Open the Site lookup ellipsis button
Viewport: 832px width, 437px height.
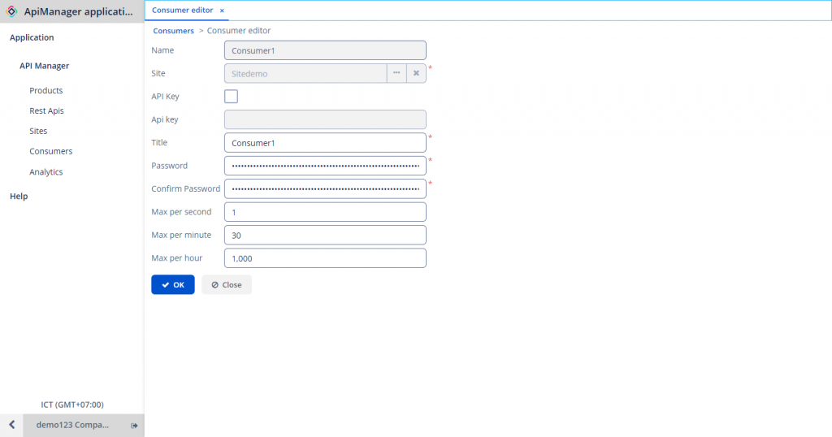pos(396,73)
